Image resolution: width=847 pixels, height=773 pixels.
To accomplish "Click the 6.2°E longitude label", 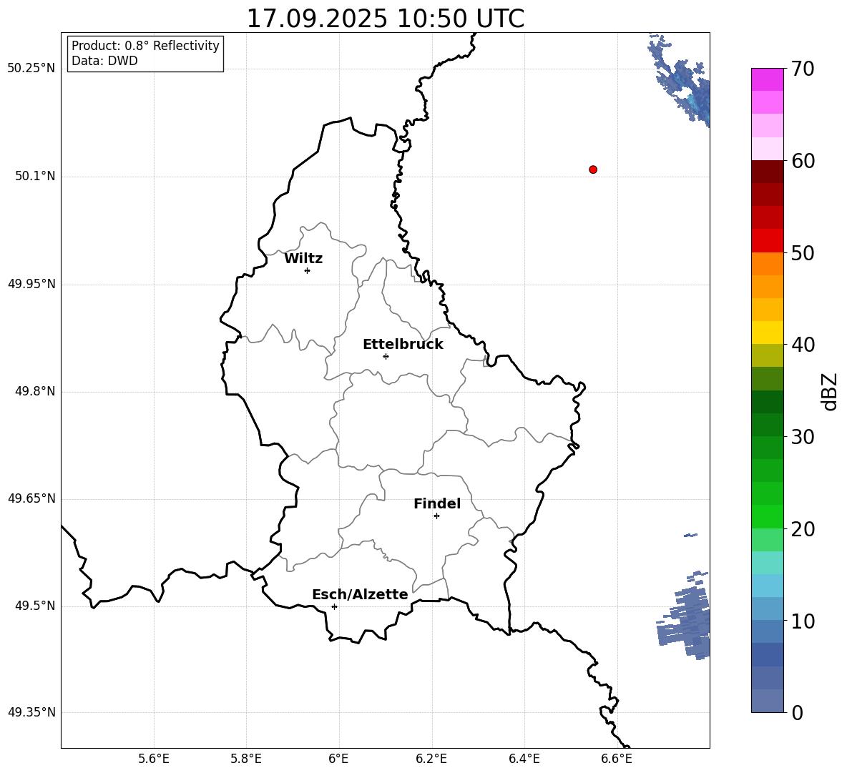I will click(x=431, y=759).
